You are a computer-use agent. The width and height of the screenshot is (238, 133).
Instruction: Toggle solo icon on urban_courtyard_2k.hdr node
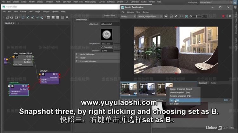tap(28, 56)
